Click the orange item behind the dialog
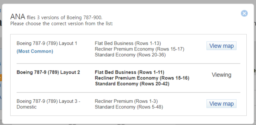Screen dimensions: 256x125 1,78
